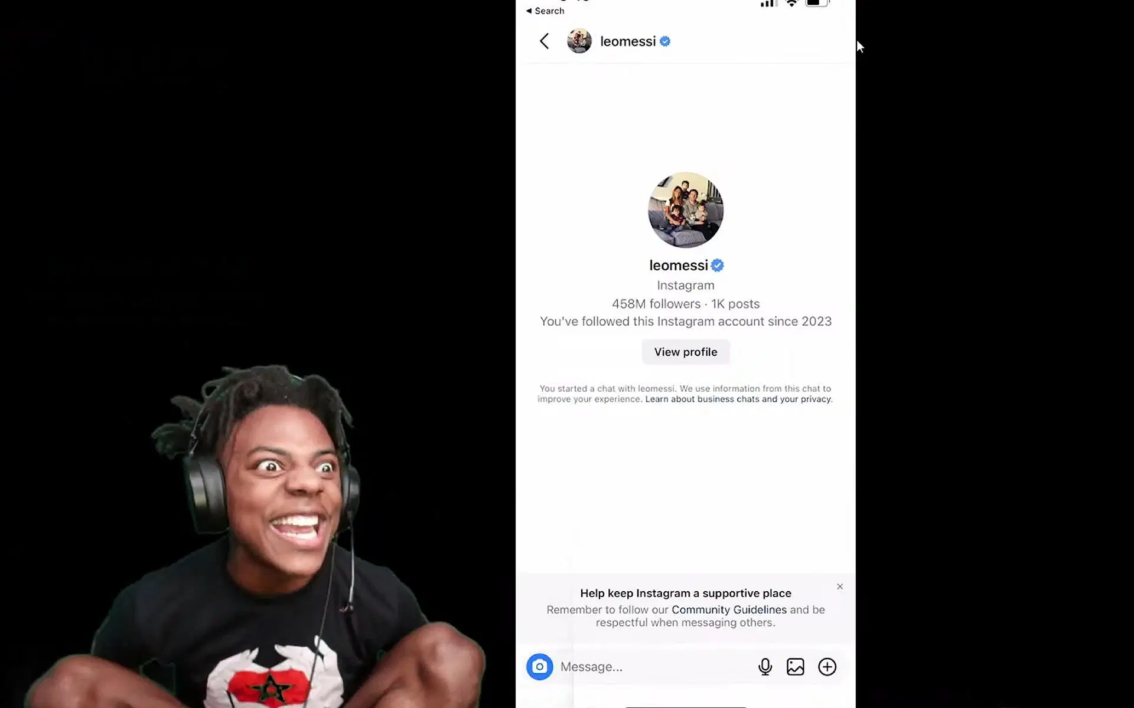View the leomessi profile thumbnail photo
This screenshot has width=1134, height=708.
pos(579,41)
